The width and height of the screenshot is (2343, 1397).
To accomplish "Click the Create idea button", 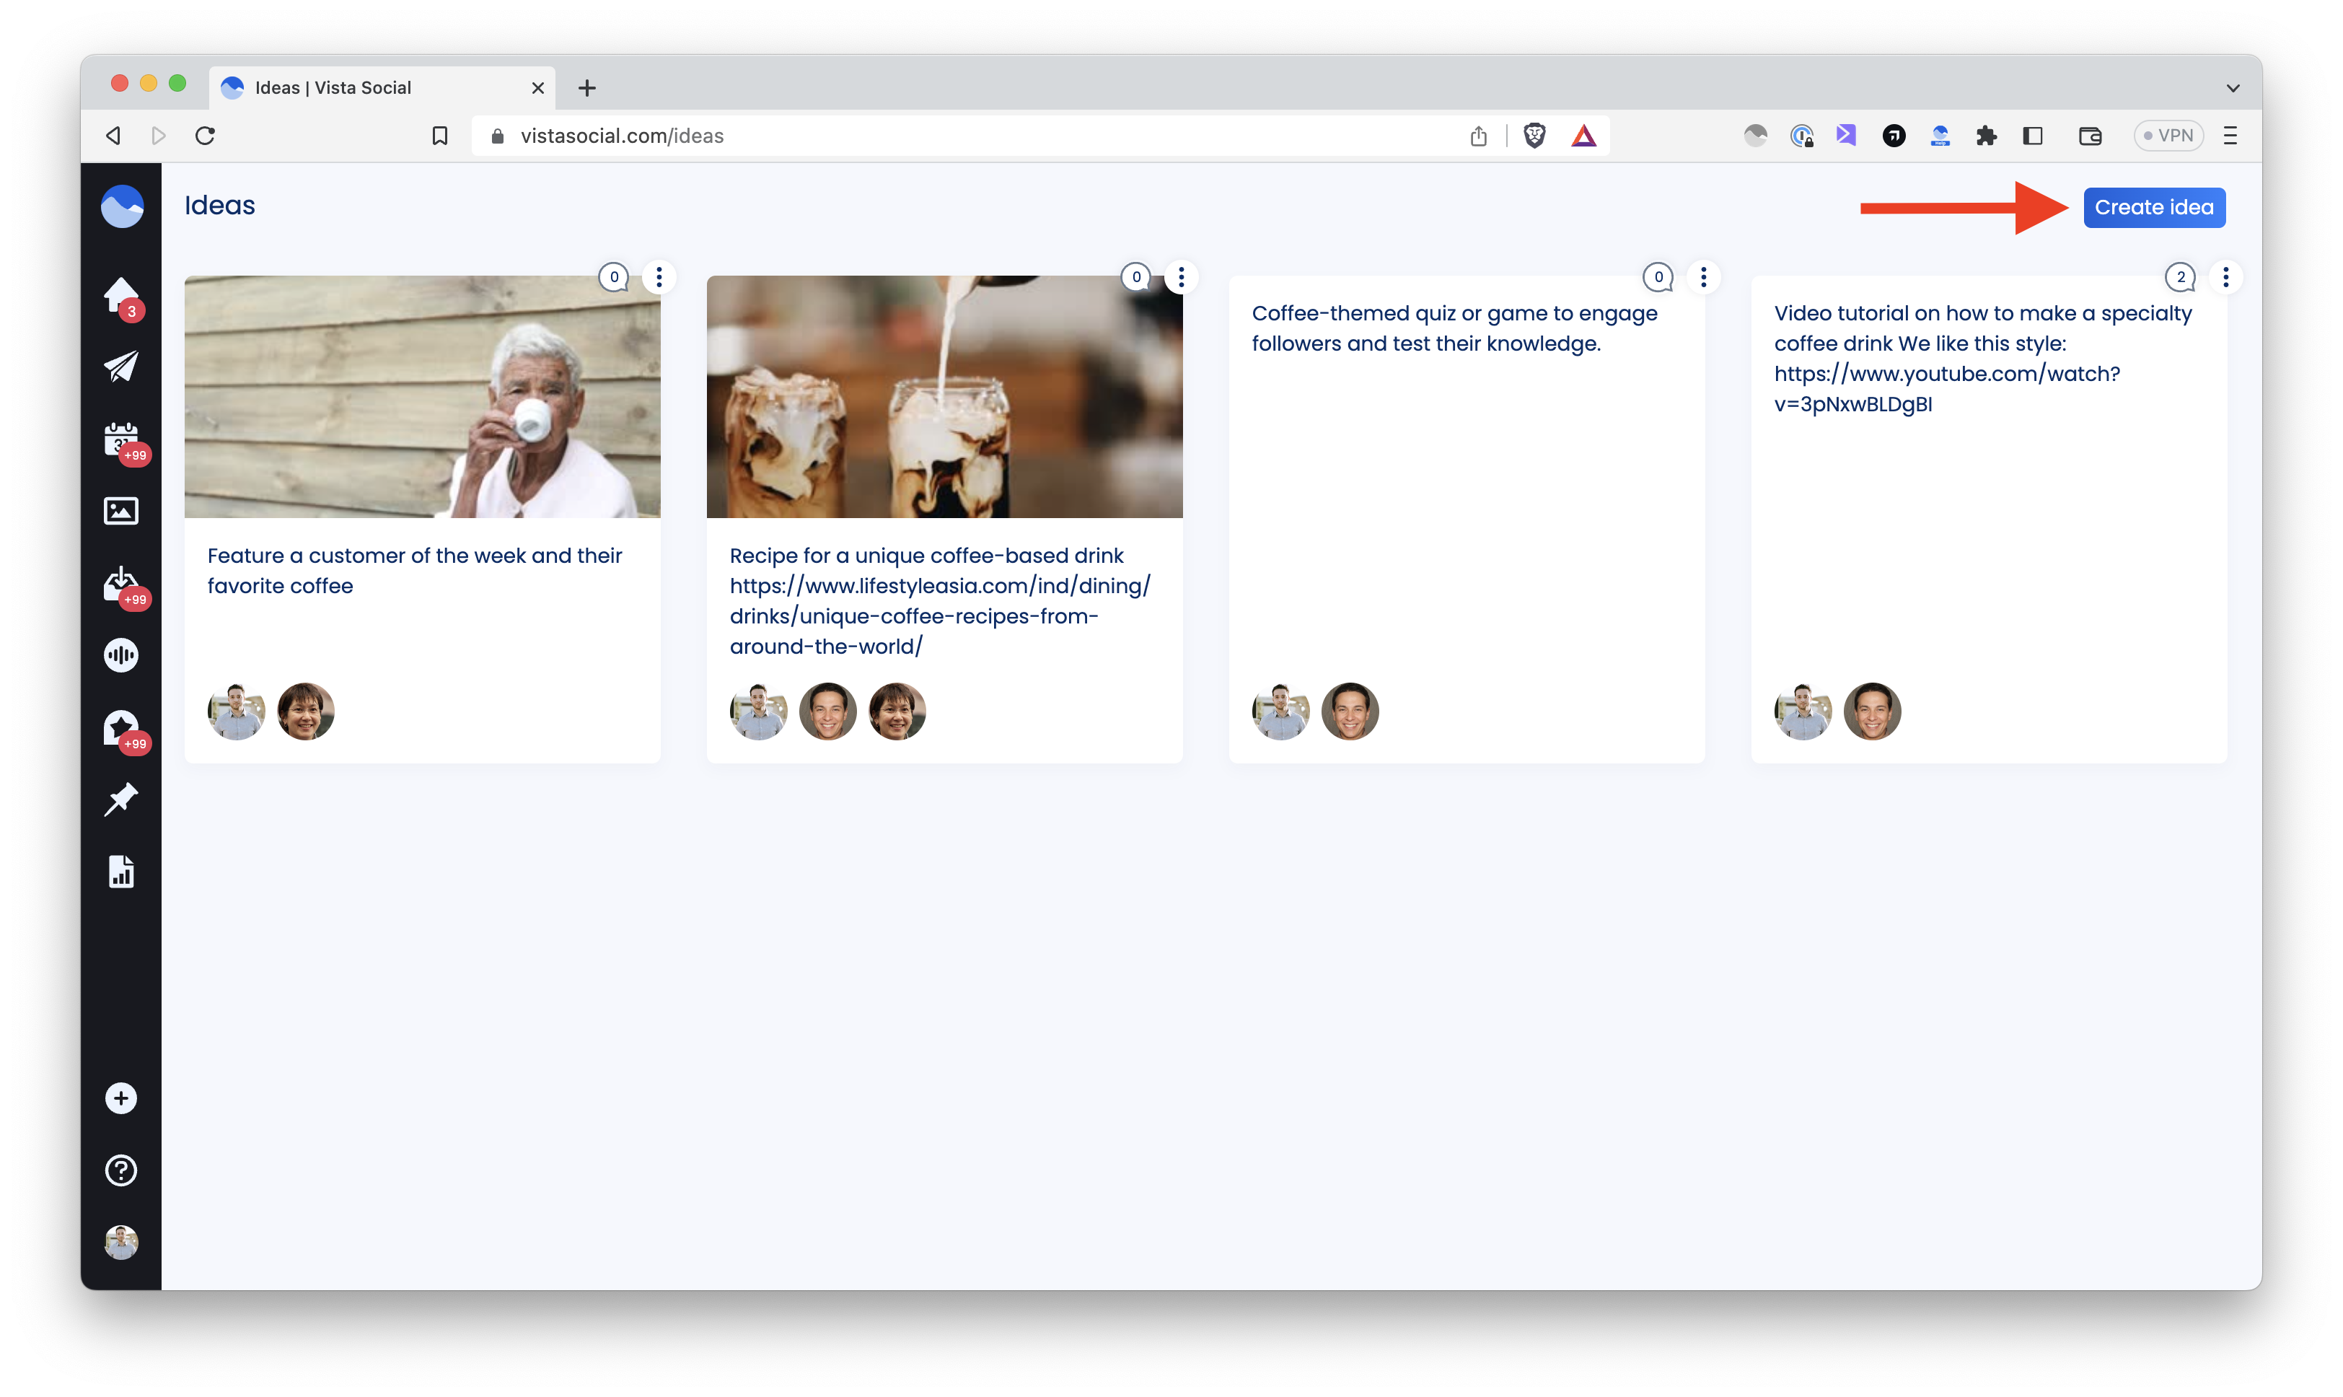I will (x=2154, y=207).
